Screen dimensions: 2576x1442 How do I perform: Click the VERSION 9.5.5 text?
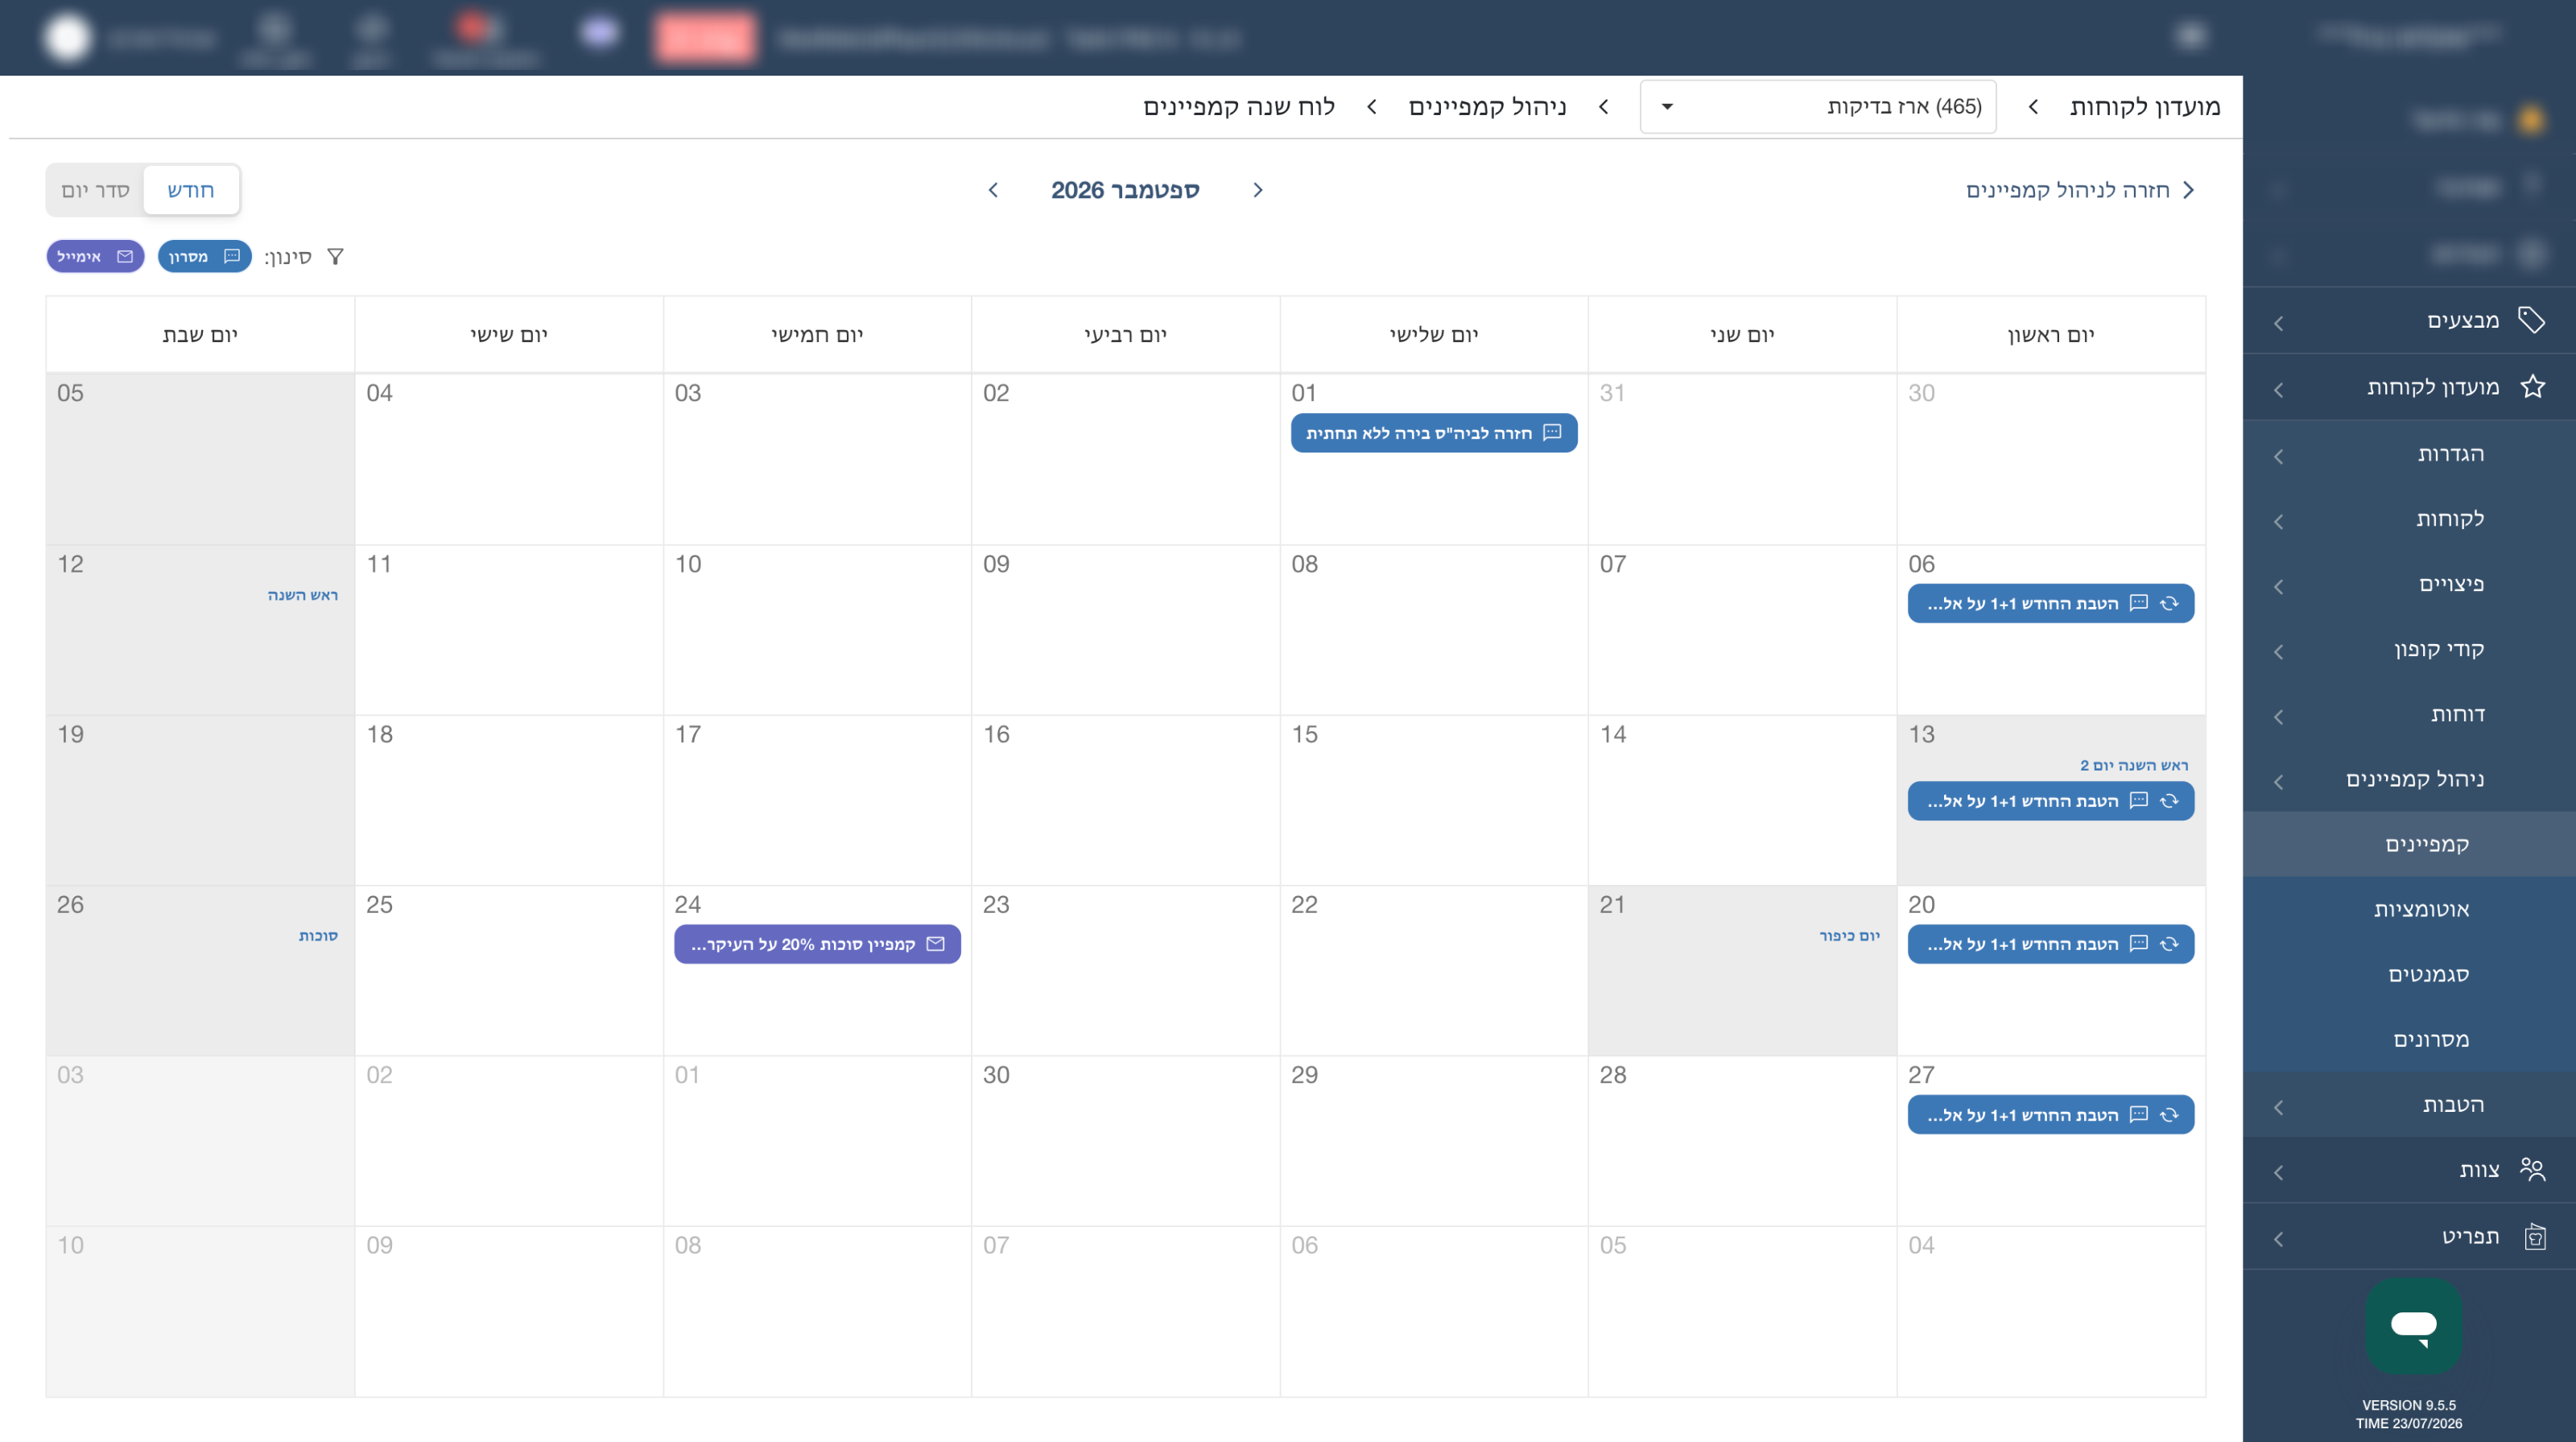pyautogui.click(x=2409, y=1405)
